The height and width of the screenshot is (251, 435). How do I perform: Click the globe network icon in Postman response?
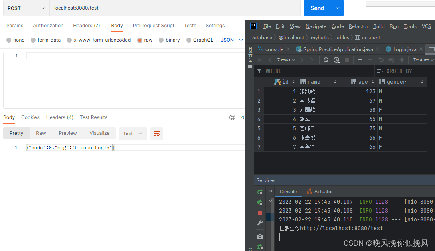pos(232,117)
